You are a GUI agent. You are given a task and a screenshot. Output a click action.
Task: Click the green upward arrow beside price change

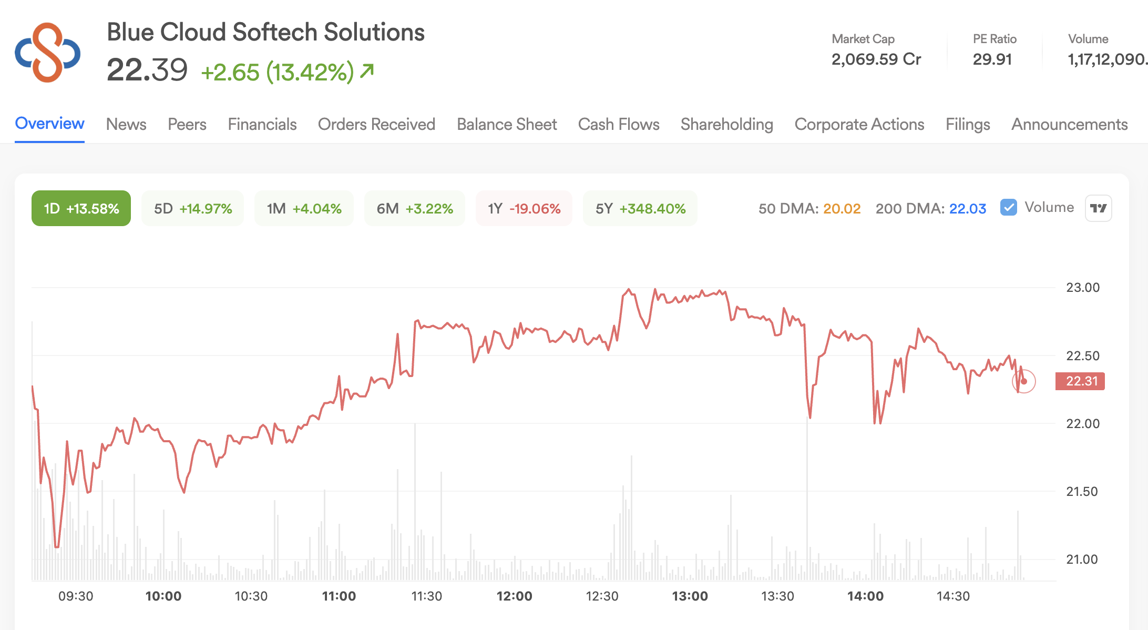367,71
